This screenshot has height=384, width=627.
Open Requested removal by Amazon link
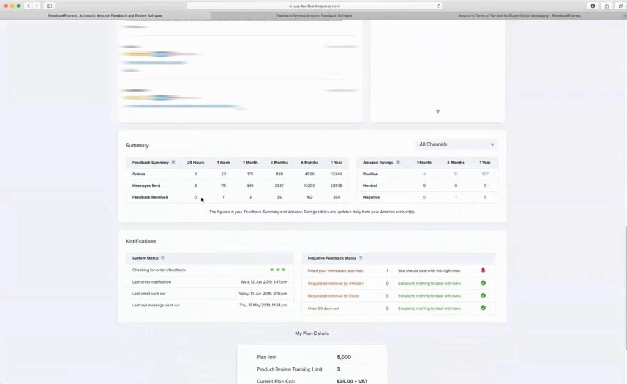click(336, 283)
